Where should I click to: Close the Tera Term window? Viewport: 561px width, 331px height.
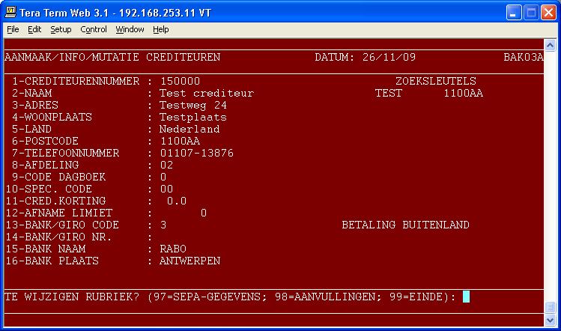coord(548,12)
